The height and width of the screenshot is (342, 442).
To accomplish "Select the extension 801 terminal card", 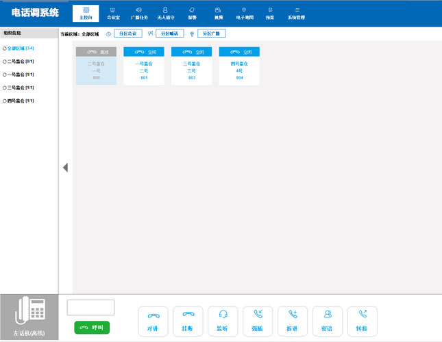I will point(144,66).
